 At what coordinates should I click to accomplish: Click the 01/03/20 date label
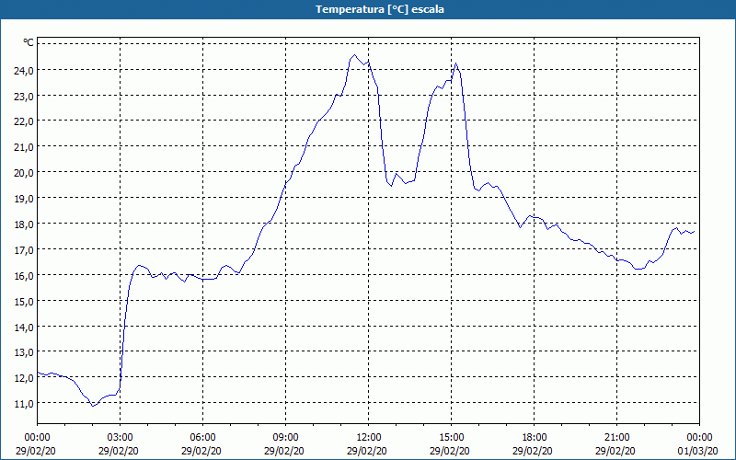[698, 451]
